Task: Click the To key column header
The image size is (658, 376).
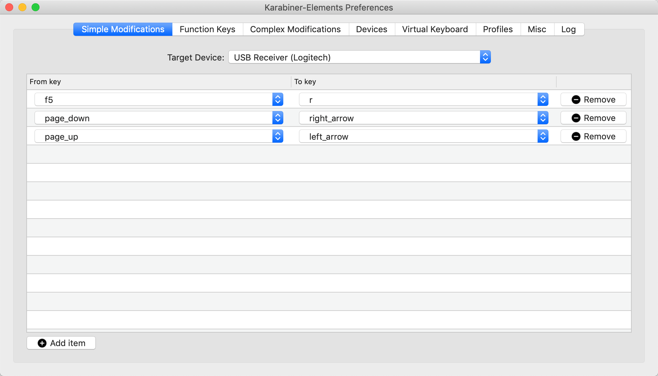Action: tap(305, 82)
